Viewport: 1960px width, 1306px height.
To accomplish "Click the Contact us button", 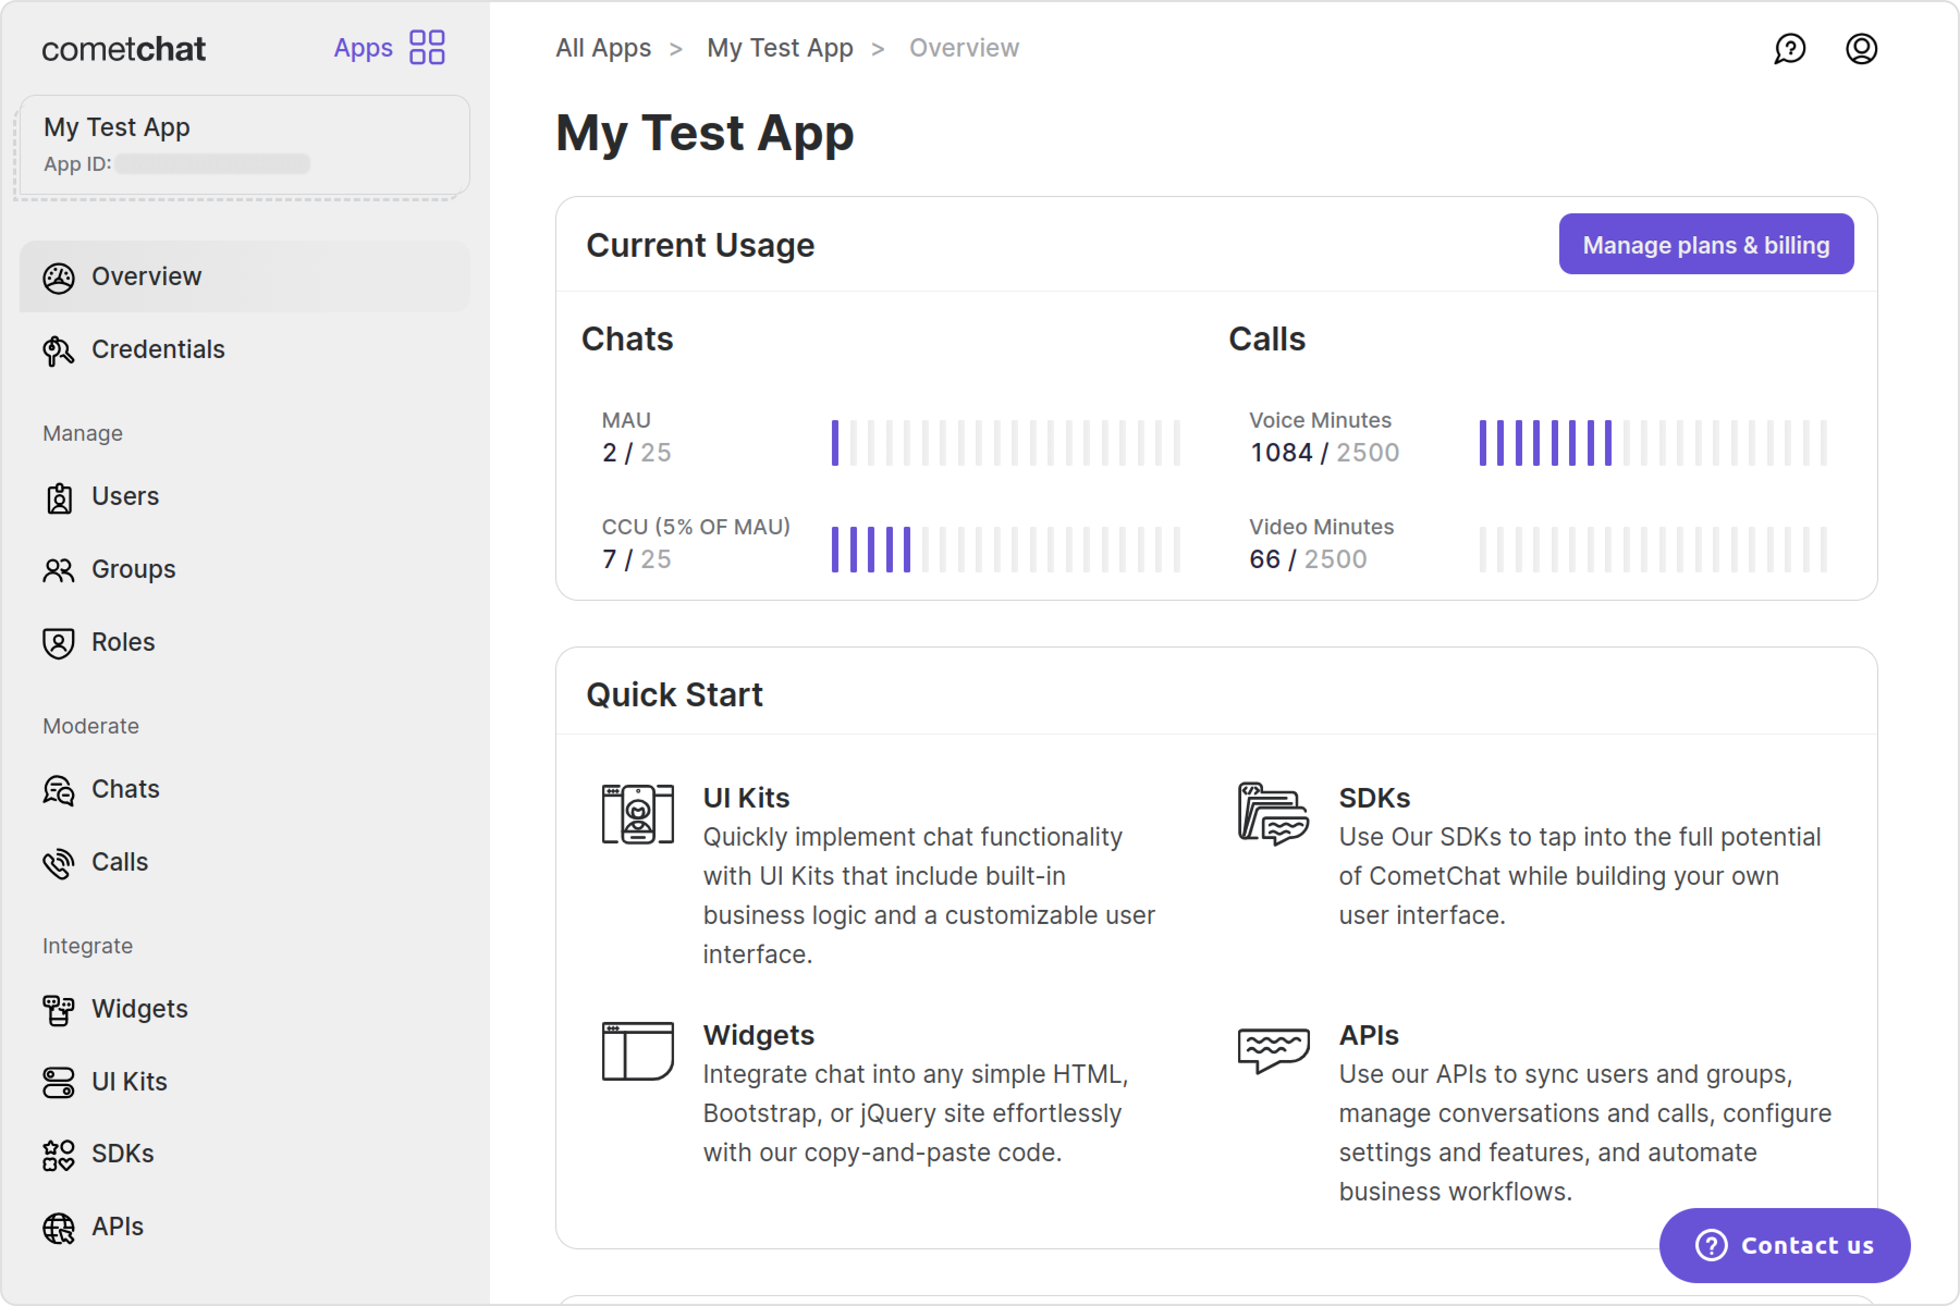I will click(1784, 1245).
